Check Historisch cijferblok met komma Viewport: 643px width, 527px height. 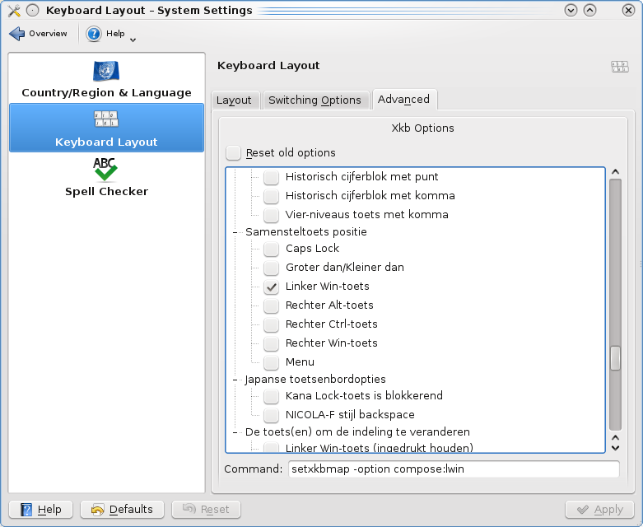[271, 196]
